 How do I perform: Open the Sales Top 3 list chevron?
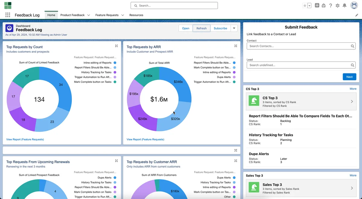pos(352,188)
